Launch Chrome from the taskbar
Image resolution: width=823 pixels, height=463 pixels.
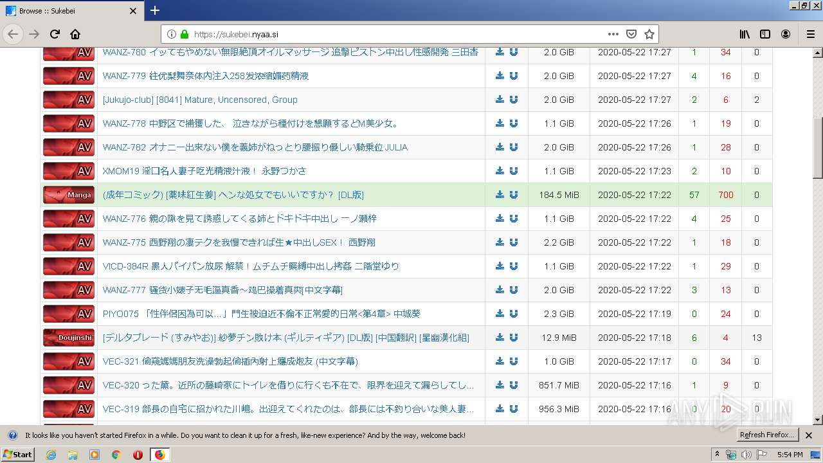[116, 455]
